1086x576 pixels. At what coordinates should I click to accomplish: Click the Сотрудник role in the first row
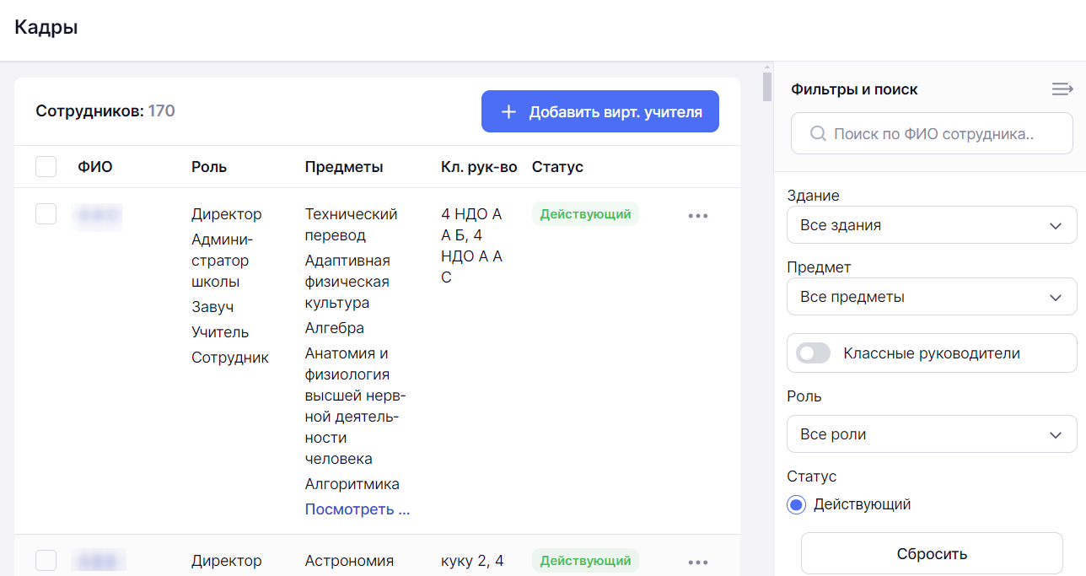pos(230,358)
